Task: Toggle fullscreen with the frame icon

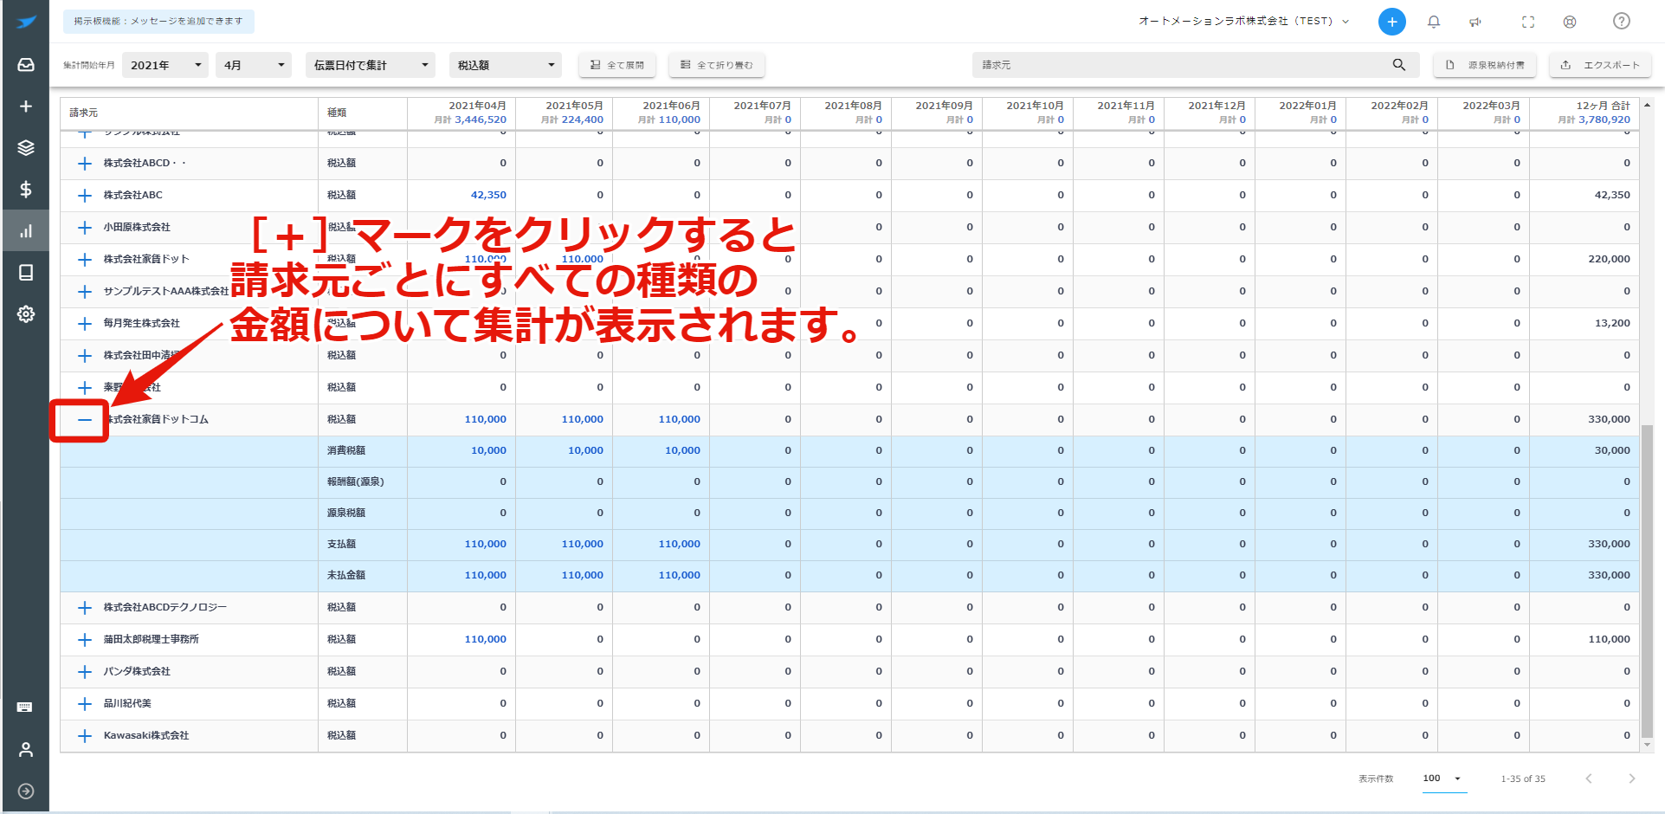Action: point(1528,22)
